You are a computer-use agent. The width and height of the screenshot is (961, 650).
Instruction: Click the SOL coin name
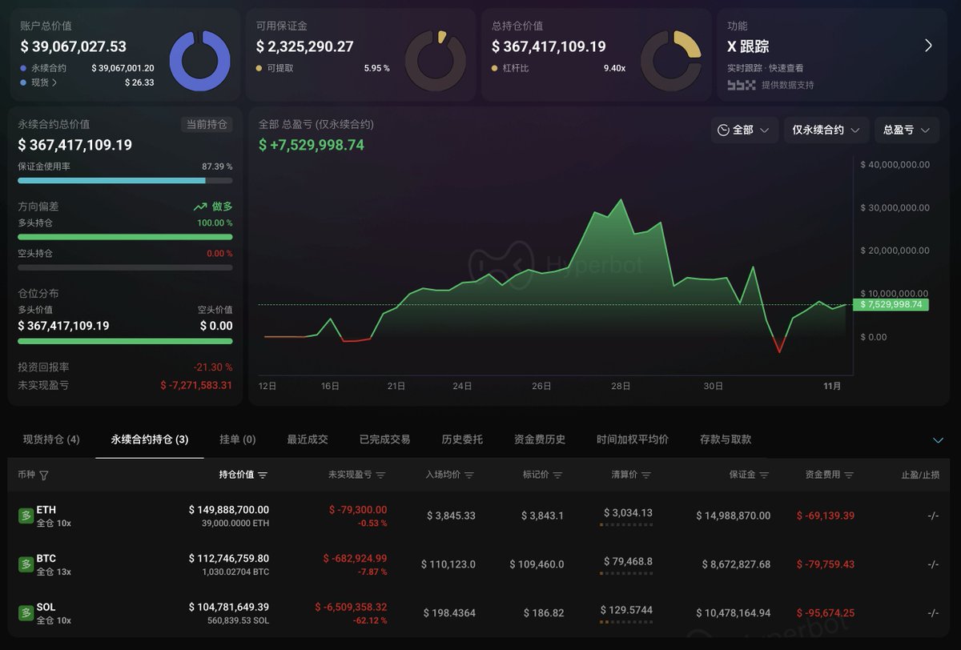point(46,608)
